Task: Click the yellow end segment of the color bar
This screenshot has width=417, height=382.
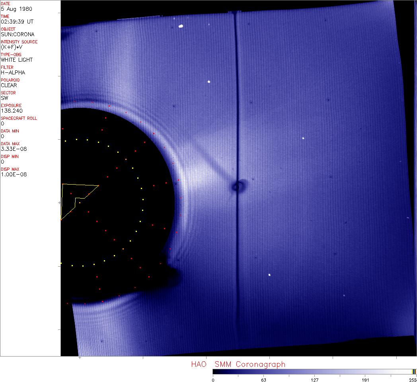Action: [413, 371]
